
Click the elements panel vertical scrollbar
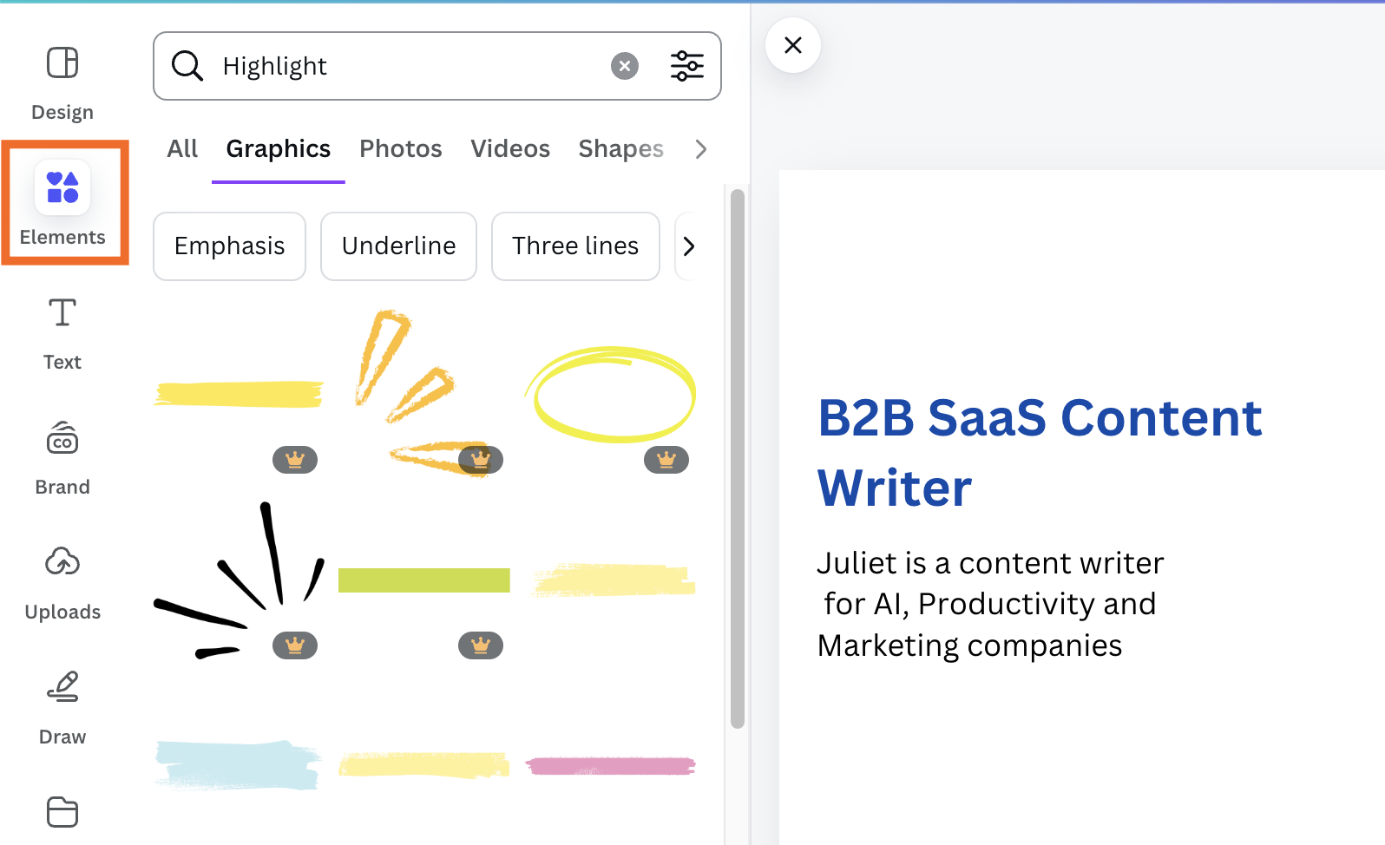point(738,458)
